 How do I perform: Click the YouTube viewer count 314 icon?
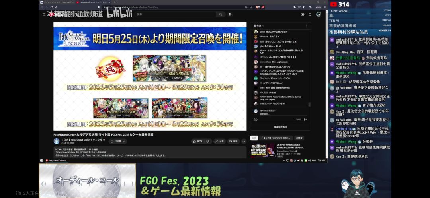[x=334, y=4]
